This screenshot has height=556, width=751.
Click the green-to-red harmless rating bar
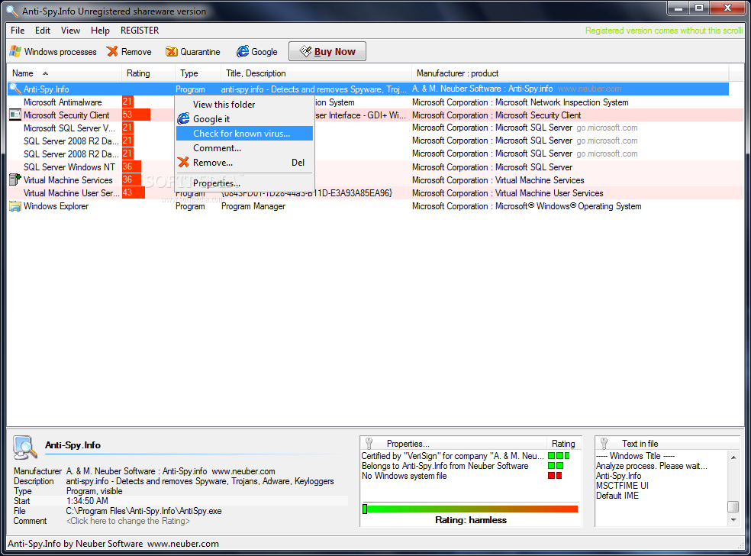(x=470, y=509)
